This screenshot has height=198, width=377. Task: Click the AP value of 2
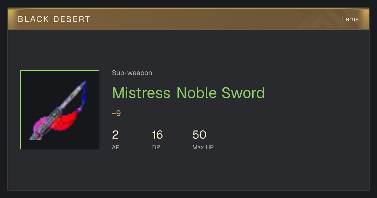pyautogui.click(x=115, y=135)
